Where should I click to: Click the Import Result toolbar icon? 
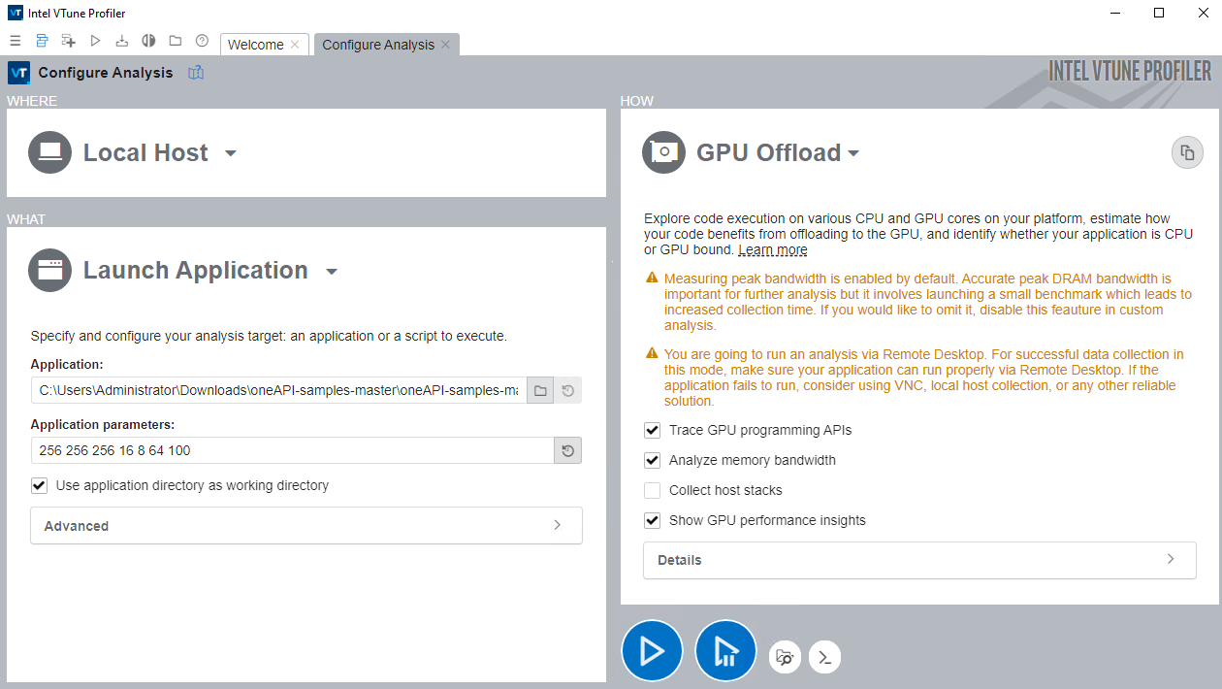(121, 41)
